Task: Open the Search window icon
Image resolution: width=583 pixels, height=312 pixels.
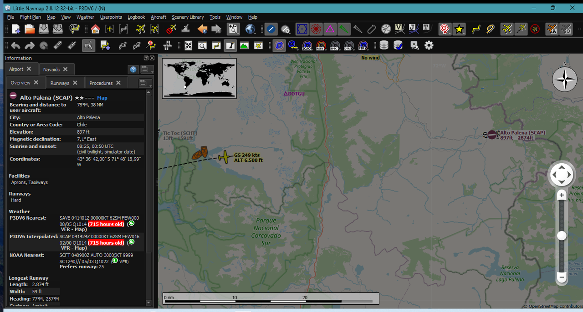Action: point(202,45)
